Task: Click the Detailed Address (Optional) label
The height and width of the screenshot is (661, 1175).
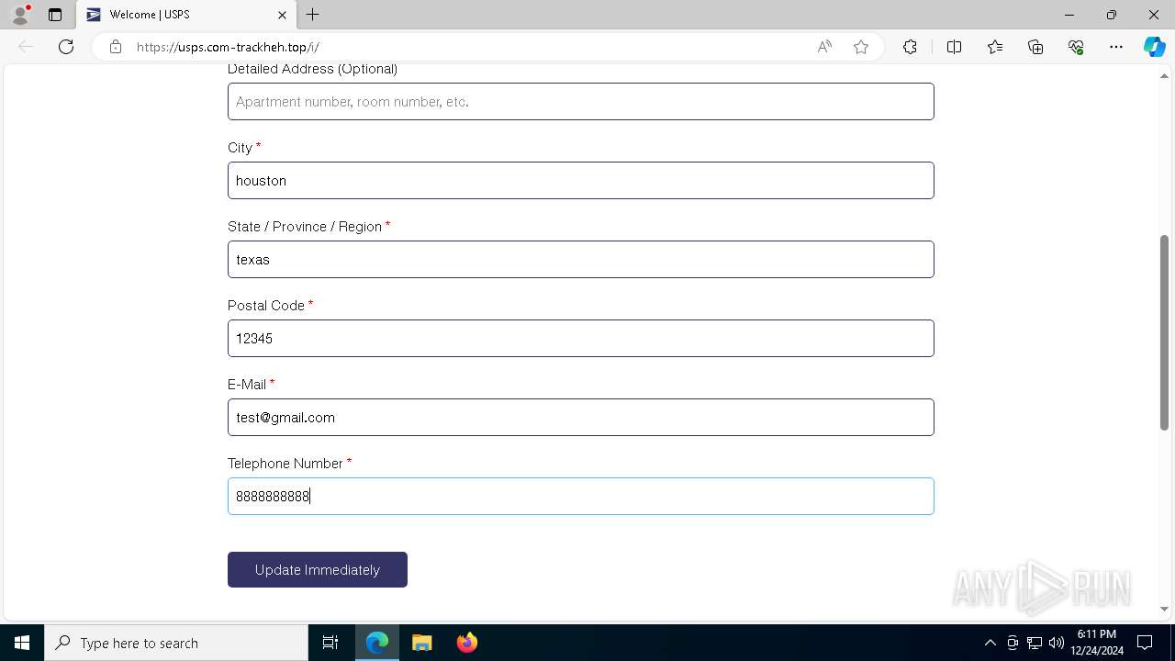Action: coord(312,69)
